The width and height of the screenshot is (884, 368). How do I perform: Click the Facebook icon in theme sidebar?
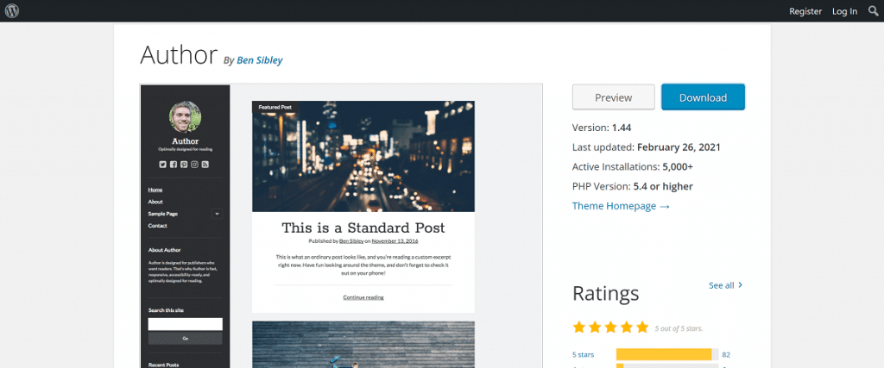pyautogui.click(x=174, y=164)
